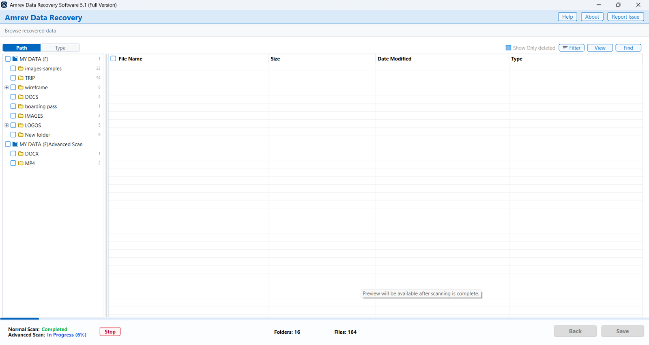Click the wireframe folder icon
This screenshot has width=649, height=345.
[x=21, y=87]
